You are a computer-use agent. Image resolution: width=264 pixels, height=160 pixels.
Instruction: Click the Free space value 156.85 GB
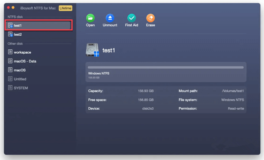(x=146, y=100)
